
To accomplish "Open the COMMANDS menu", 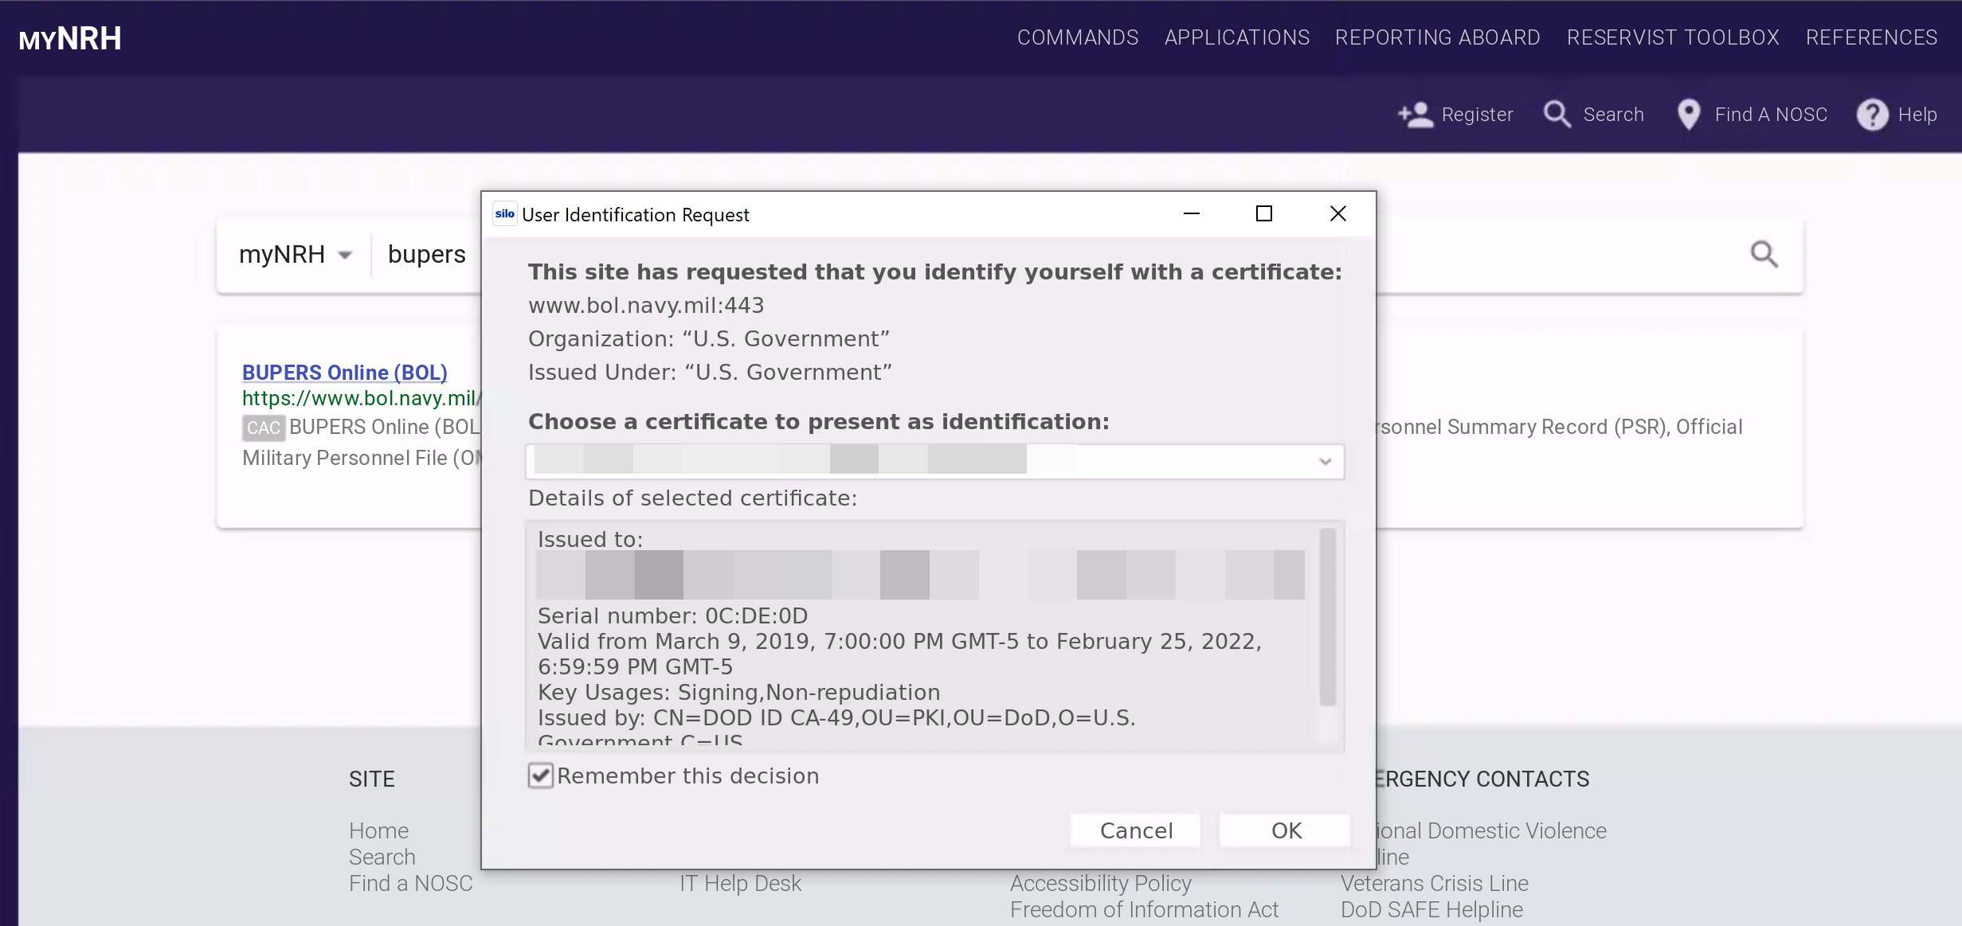I will pyautogui.click(x=1078, y=37).
